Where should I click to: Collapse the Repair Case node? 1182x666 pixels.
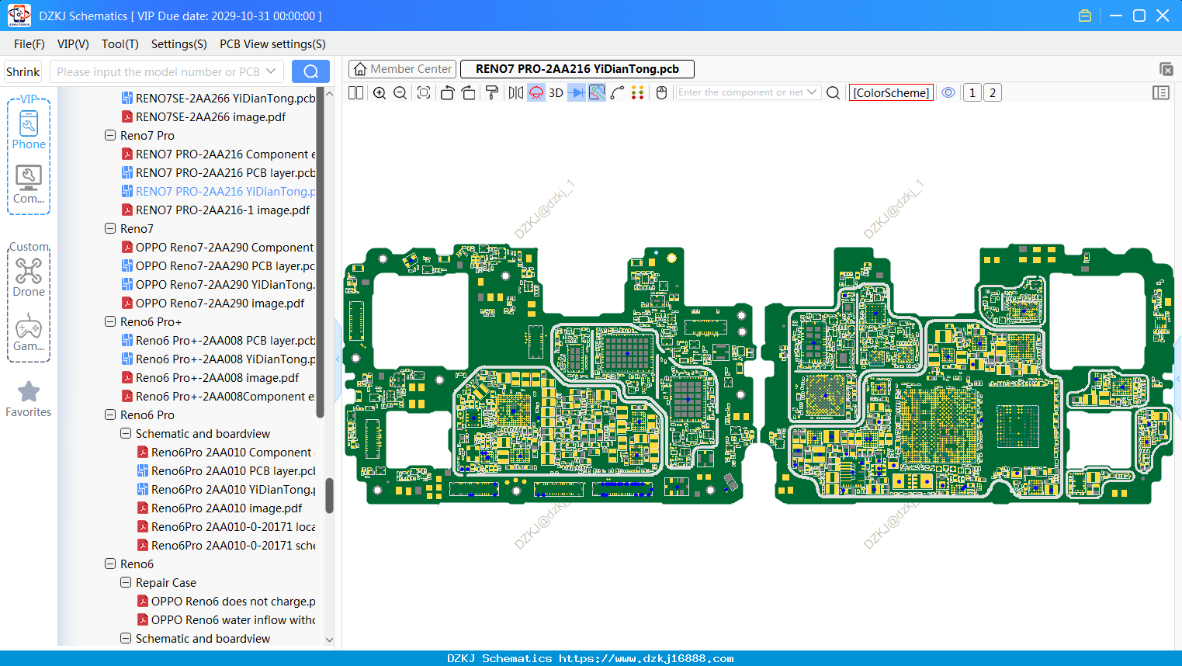[126, 582]
